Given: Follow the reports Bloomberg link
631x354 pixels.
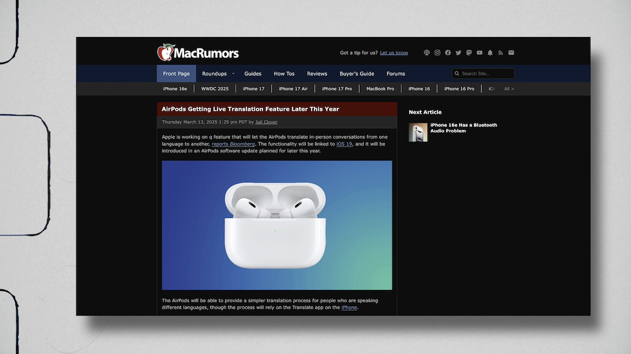Looking at the screenshot, I should tap(234, 144).
